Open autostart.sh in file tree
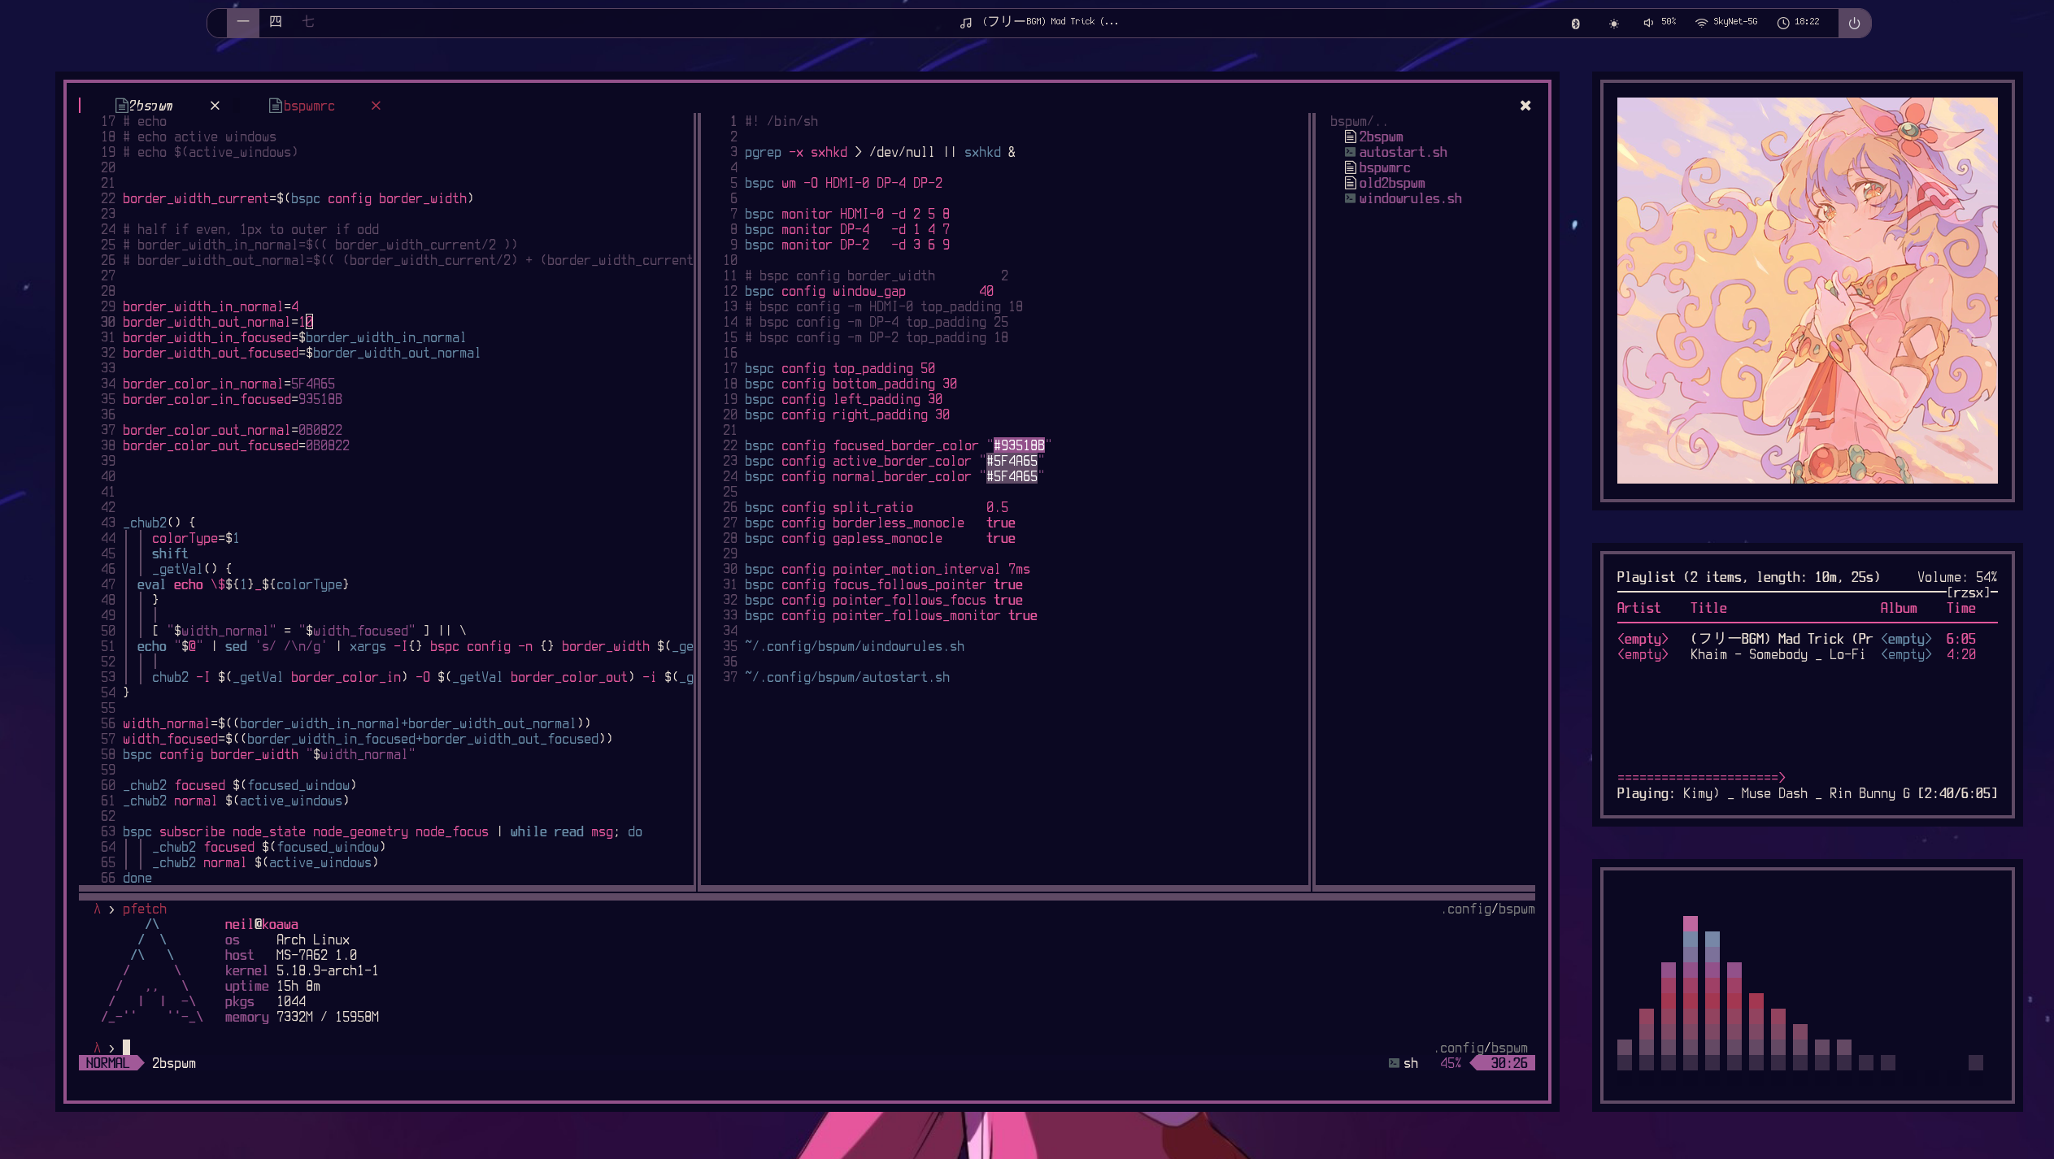The image size is (2054, 1159). tap(1402, 152)
